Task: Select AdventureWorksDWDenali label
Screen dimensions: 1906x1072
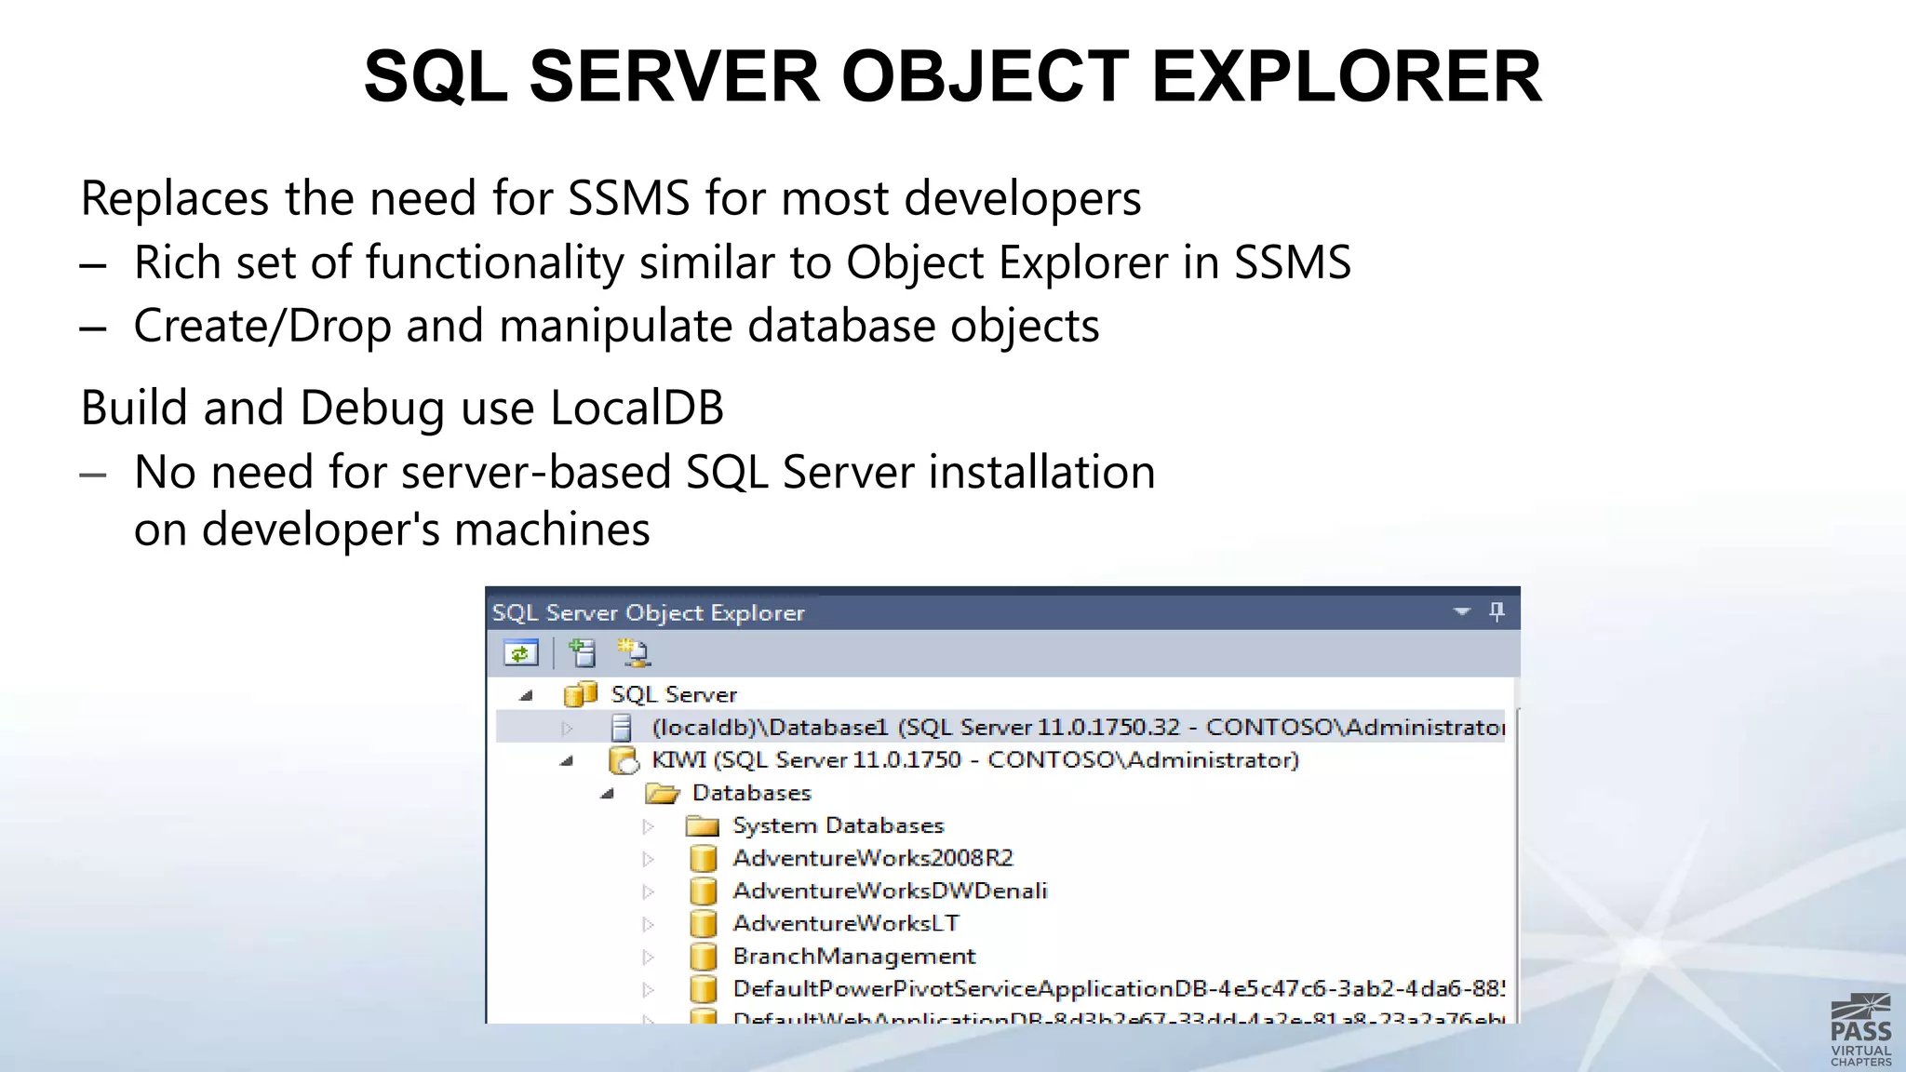Action: tap(891, 891)
